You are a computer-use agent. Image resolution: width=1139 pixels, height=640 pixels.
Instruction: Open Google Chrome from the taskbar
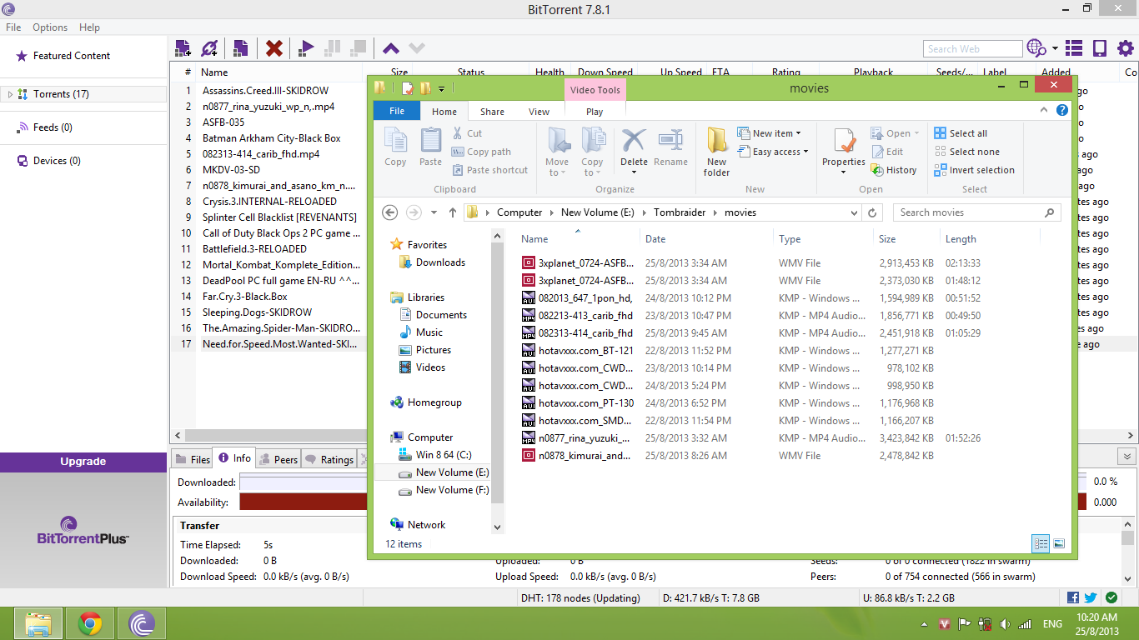coord(90,623)
